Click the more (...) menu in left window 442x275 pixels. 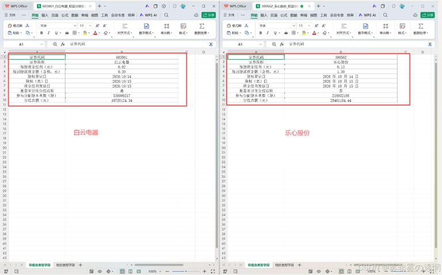tap(24, 15)
